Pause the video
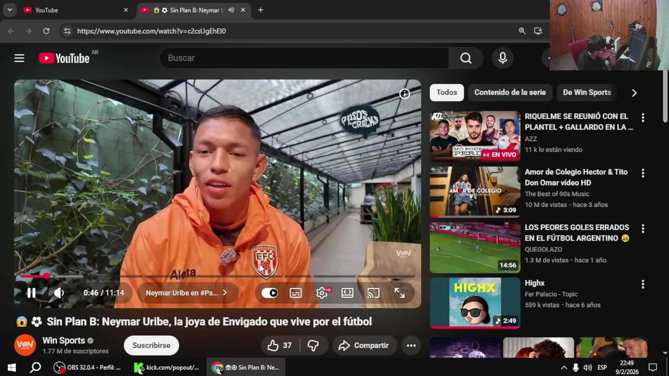 [x=31, y=293]
